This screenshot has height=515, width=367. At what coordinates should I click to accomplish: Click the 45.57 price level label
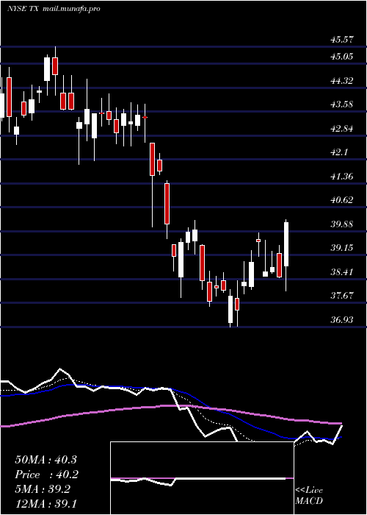coord(342,40)
